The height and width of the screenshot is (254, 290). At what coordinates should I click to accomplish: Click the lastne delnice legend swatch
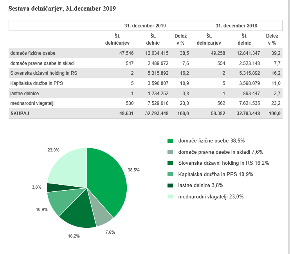click(170, 186)
